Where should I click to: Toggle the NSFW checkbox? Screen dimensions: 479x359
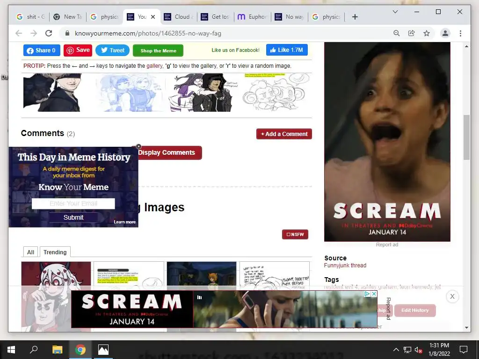tap(295, 235)
